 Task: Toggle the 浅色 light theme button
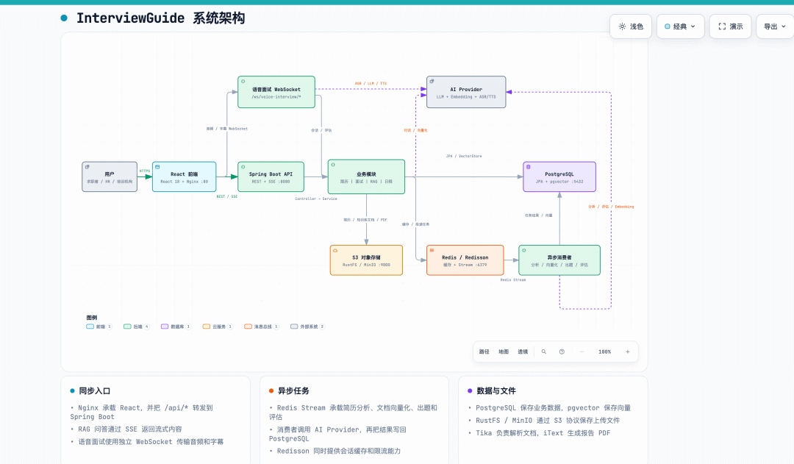pyautogui.click(x=631, y=26)
